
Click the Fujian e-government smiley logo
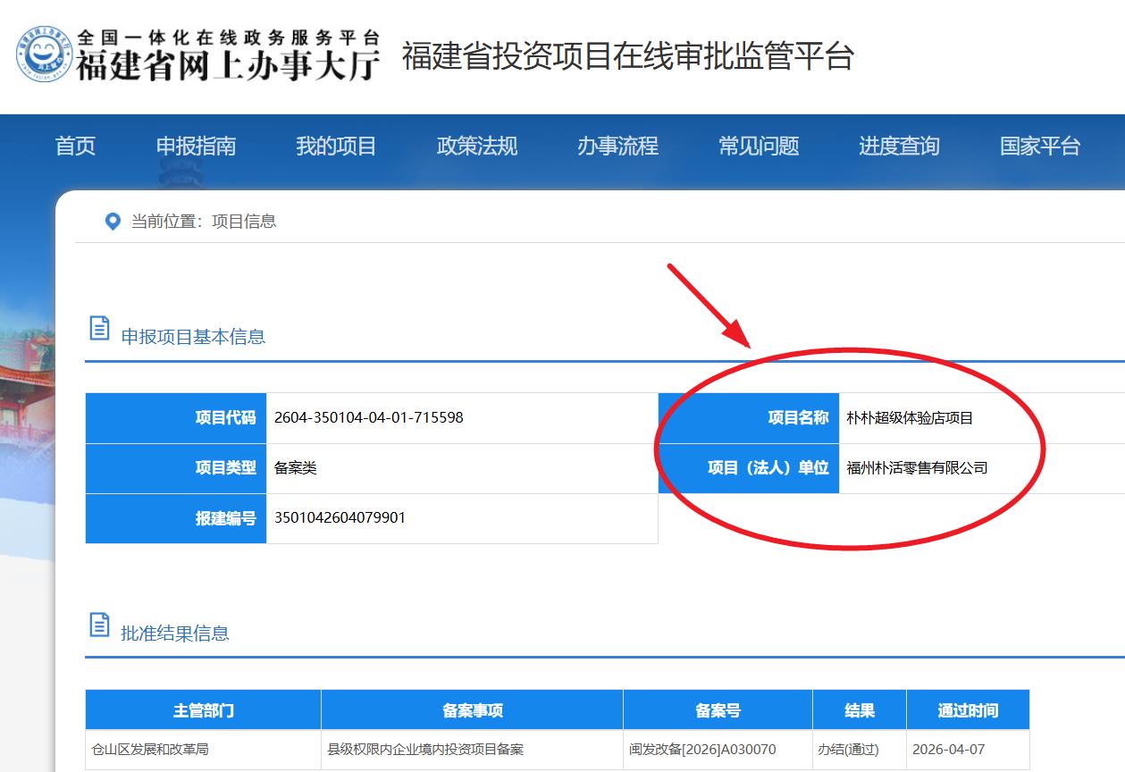pyautogui.click(x=44, y=55)
